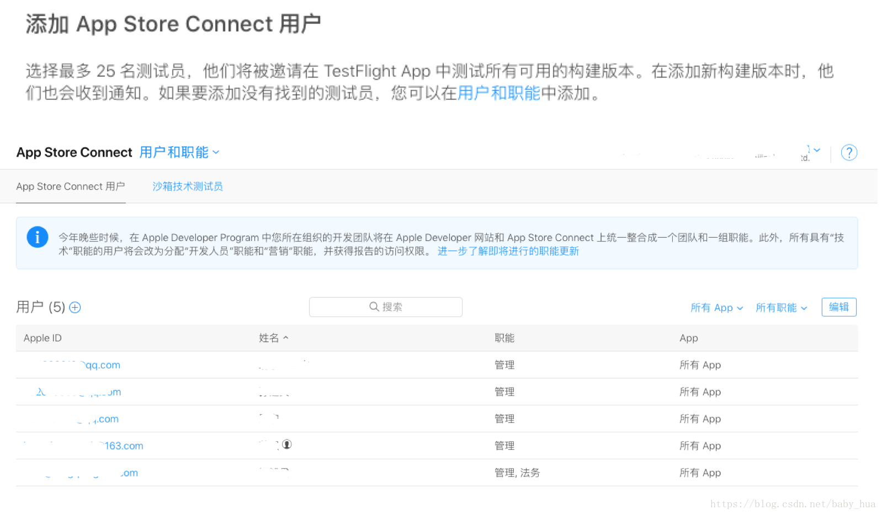This screenshot has width=882, height=515.
Task: Open the account menu chevron at top right
Action: pos(817,150)
